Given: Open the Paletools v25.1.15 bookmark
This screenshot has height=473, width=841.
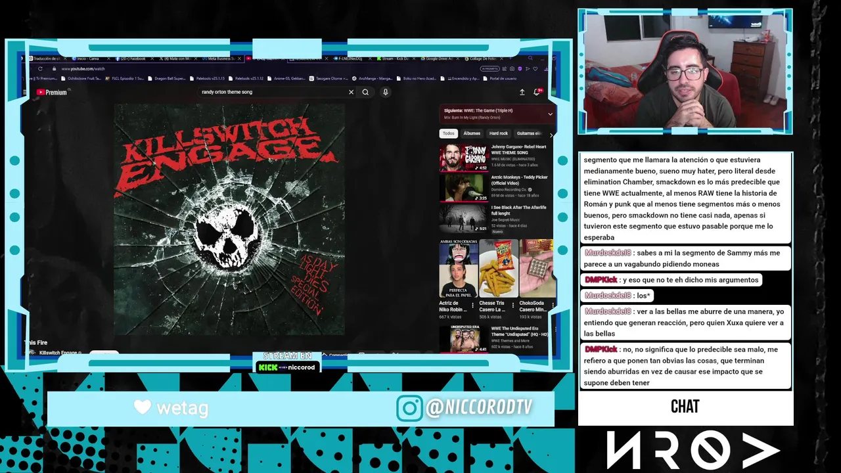Looking at the screenshot, I should click(x=207, y=78).
